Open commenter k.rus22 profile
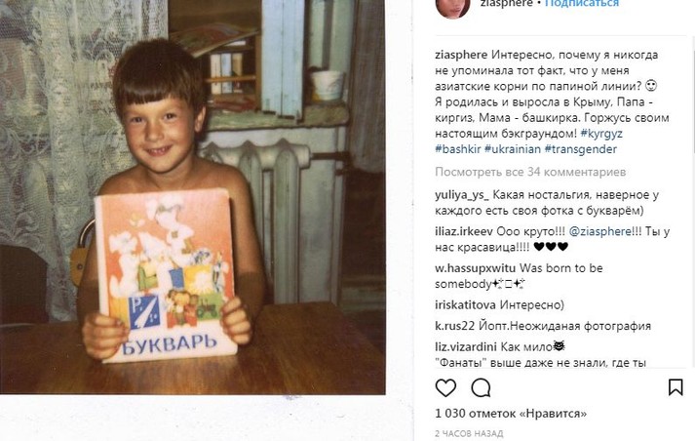This screenshot has width=695, height=441. (x=455, y=326)
